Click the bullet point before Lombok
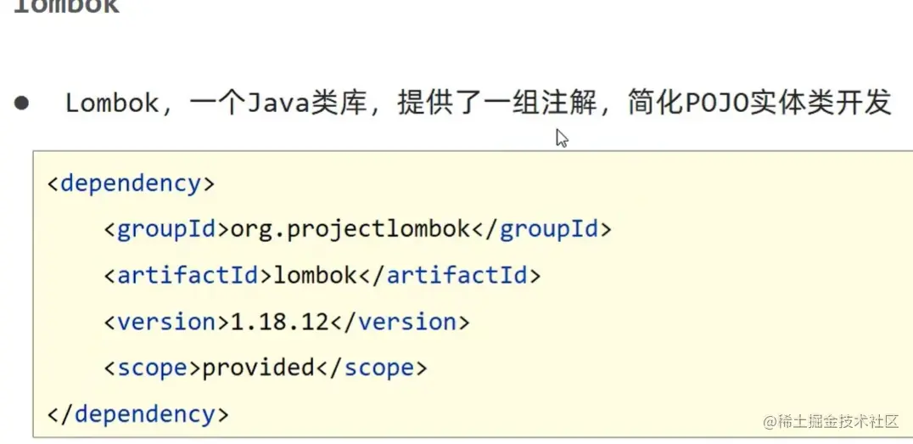 tap(21, 104)
